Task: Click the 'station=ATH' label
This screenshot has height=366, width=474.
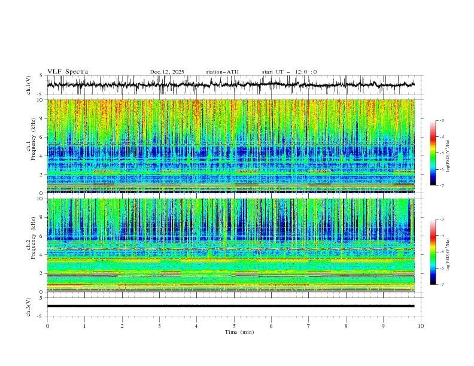Action: (222, 72)
